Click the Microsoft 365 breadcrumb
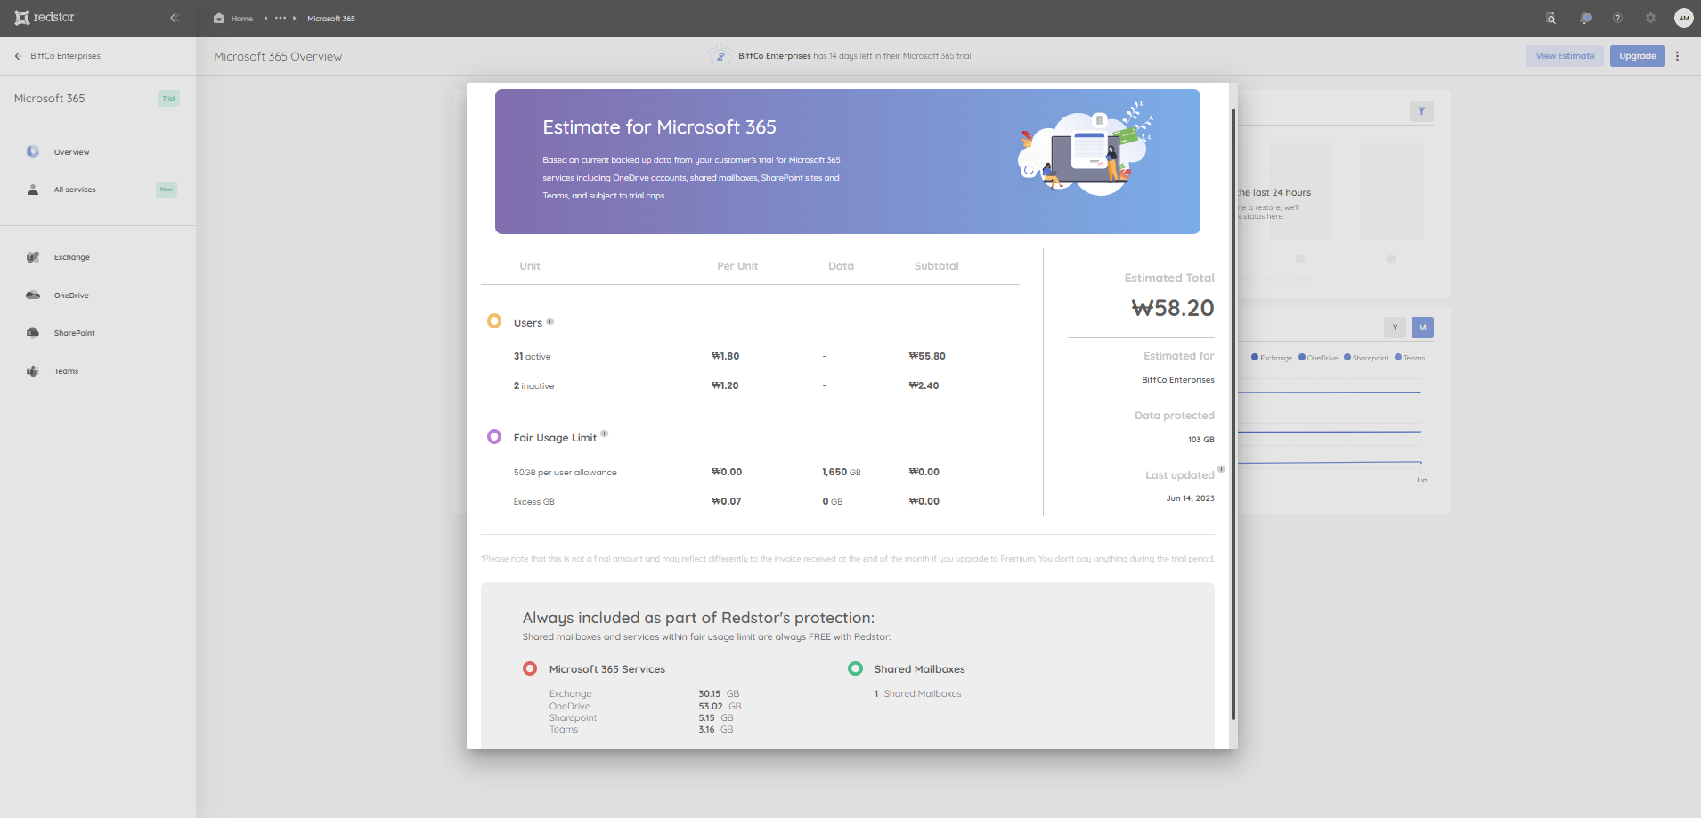1701x818 pixels. click(331, 19)
